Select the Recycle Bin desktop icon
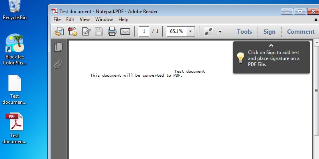 point(15,10)
